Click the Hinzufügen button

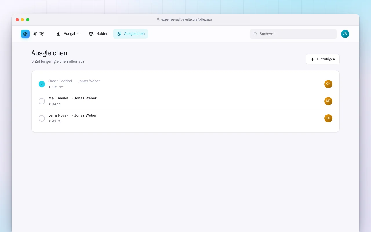tap(323, 59)
